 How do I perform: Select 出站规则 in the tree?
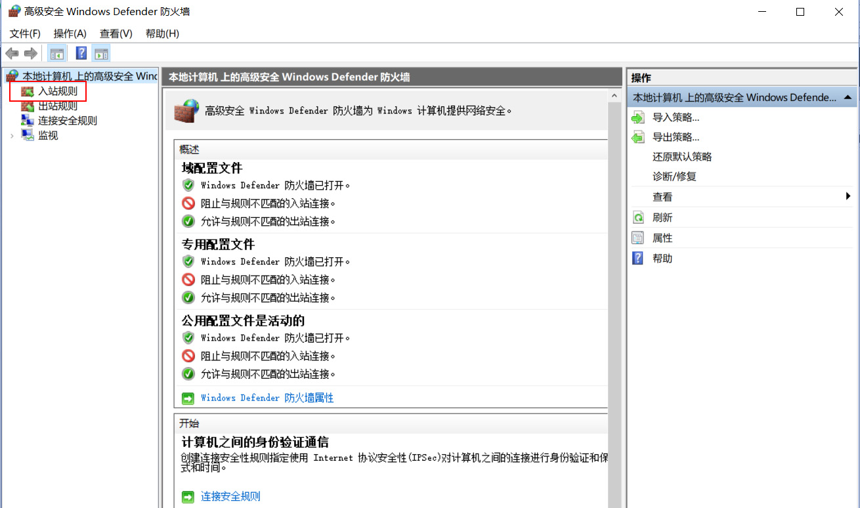click(58, 106)
